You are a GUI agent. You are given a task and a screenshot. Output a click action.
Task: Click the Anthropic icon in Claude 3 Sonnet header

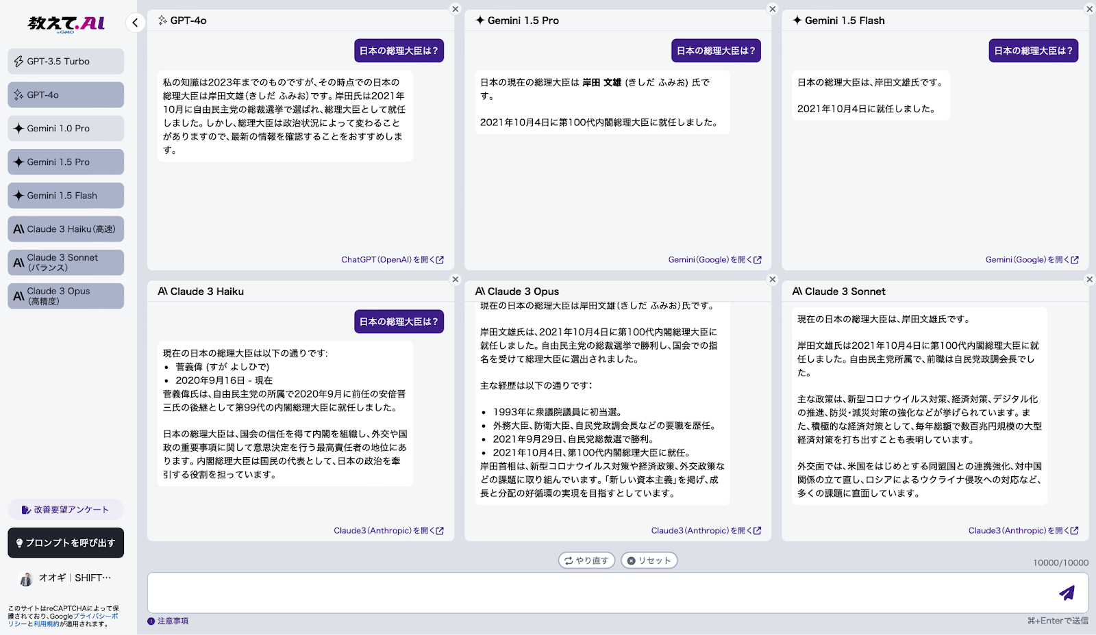(797, 291)
